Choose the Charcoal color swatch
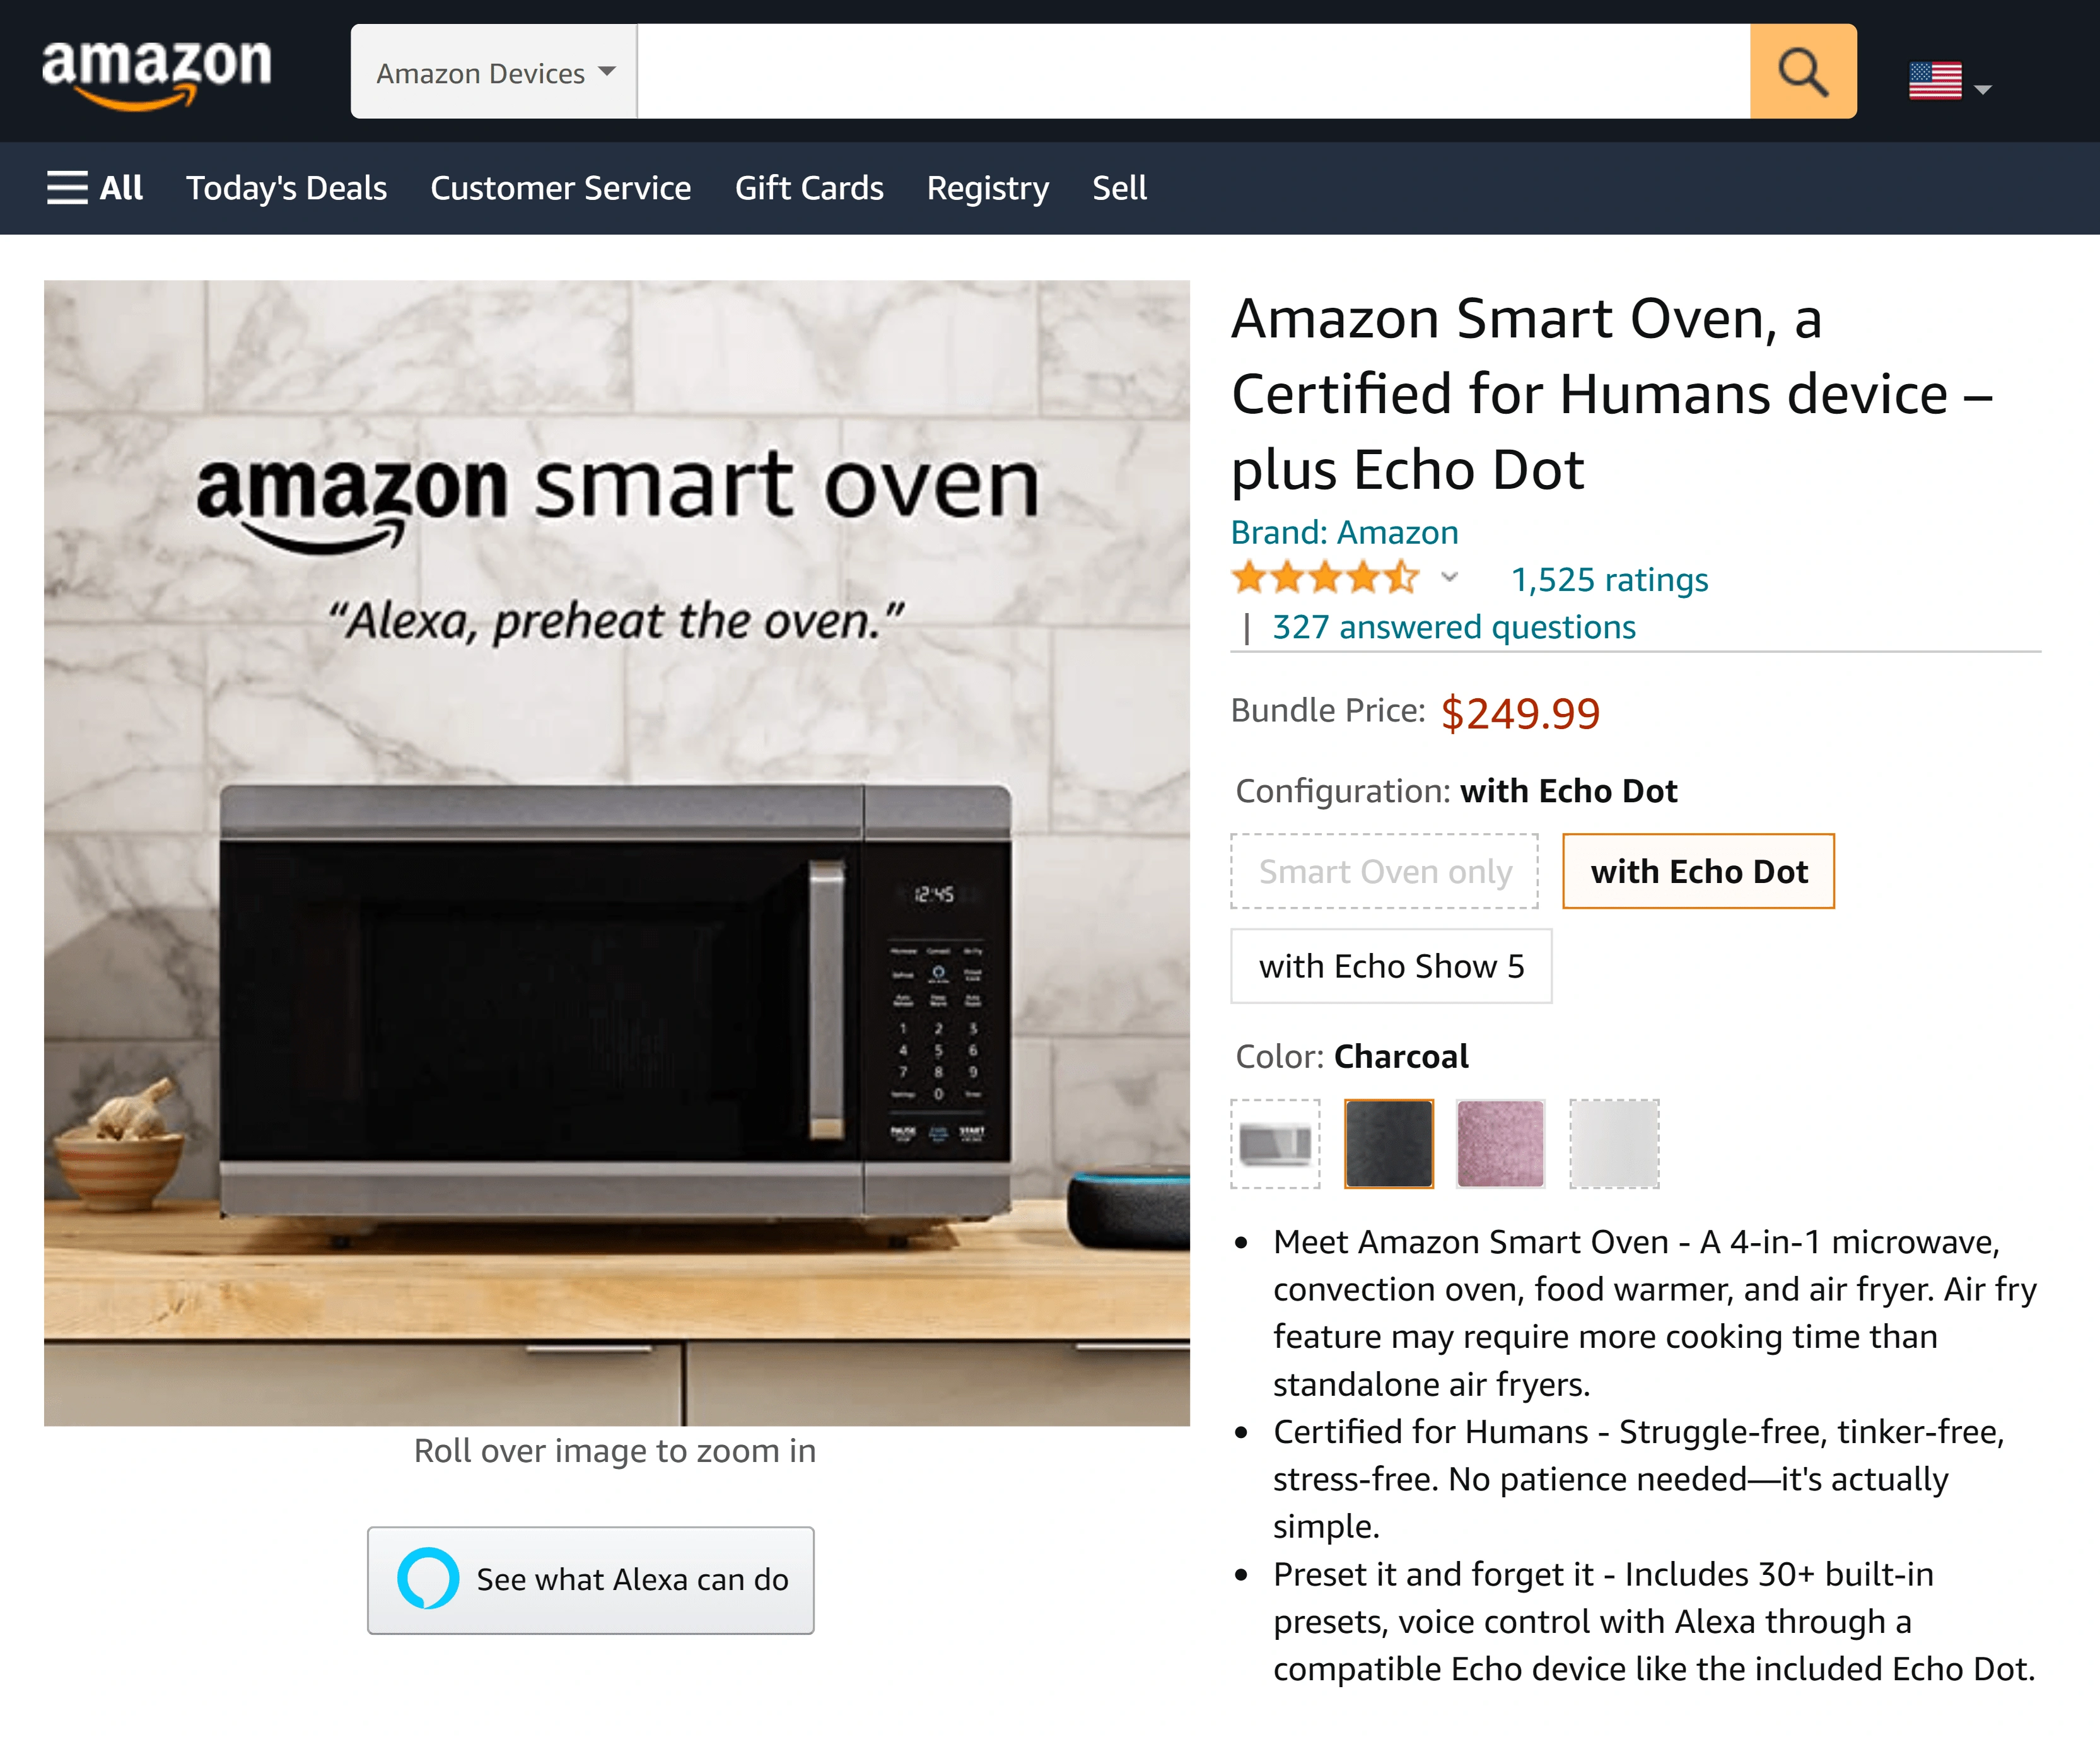 1388,1143
